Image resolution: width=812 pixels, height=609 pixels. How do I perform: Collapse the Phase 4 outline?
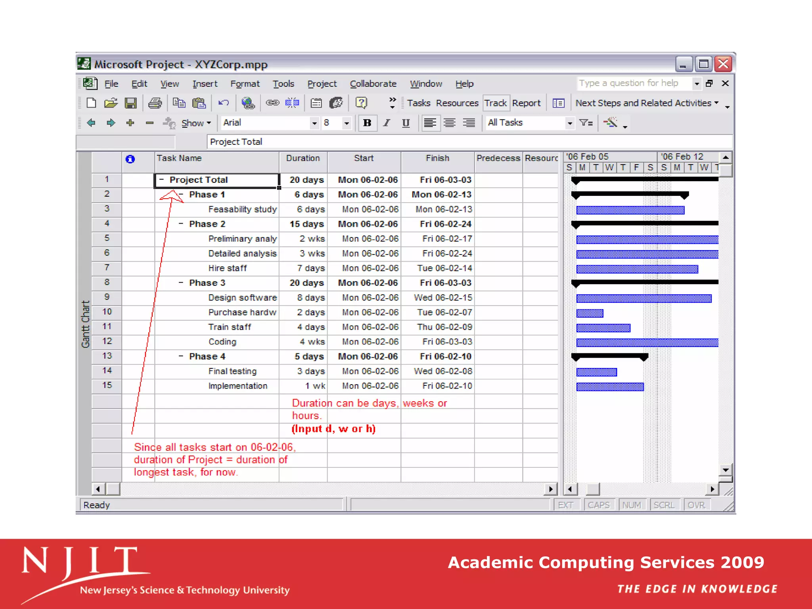(181, 356)
